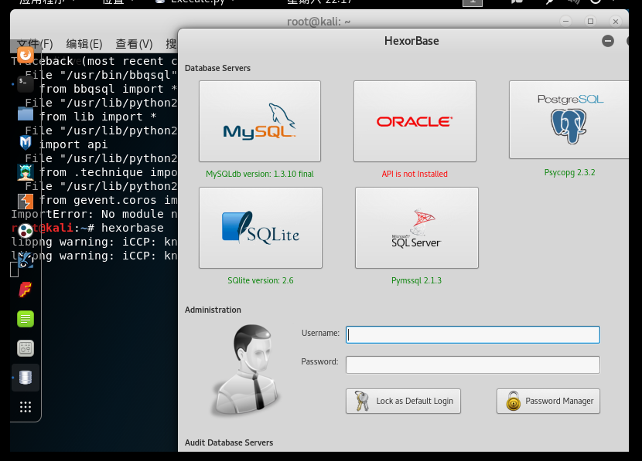Click terminal line 'import api'
This screenshot has height=461, width=642.
click(x=73, y=144)
